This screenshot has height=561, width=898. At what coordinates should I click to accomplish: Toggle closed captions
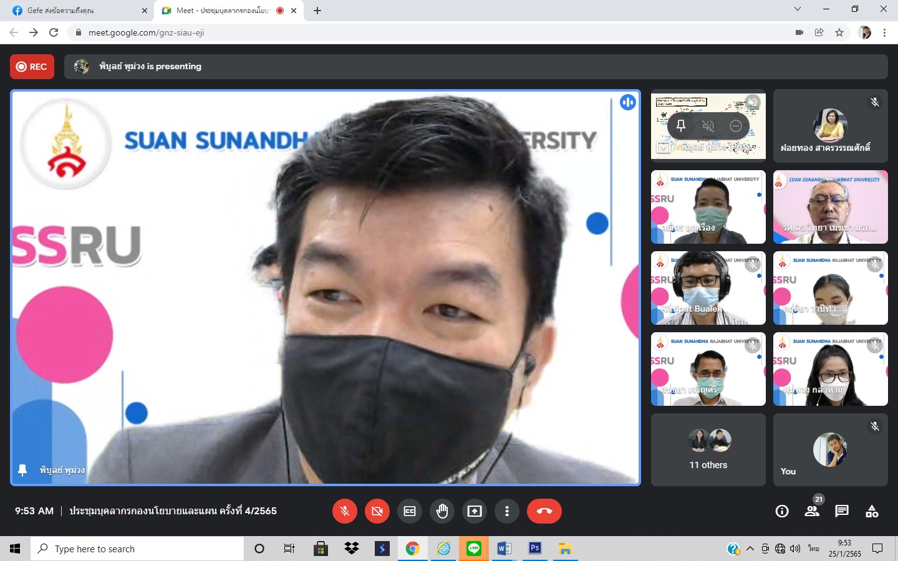coord(410,511)
